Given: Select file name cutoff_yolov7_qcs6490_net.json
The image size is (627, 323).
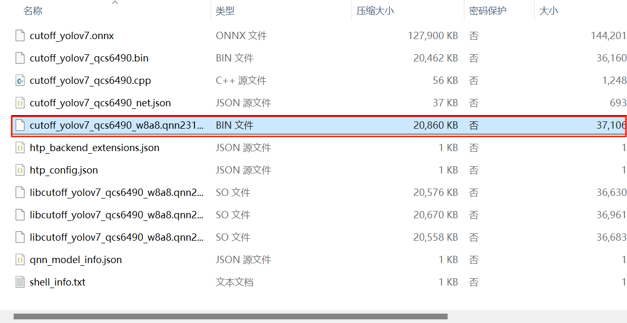Looking at the screenshot, I should coord(101,103).
